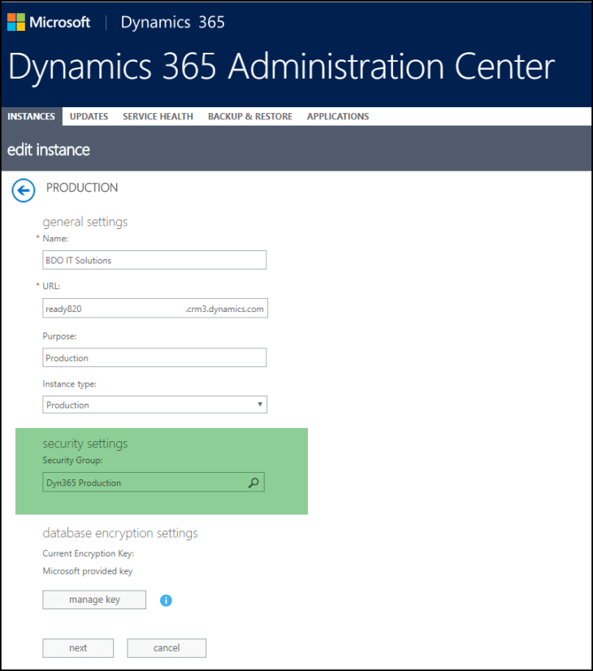Click the Dynamics 365 Administration Center title
593x671 pixels.
281,67
